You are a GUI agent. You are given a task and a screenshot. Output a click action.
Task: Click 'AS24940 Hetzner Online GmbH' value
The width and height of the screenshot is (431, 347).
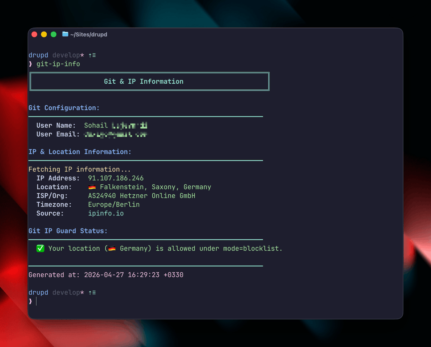point(142,196)
